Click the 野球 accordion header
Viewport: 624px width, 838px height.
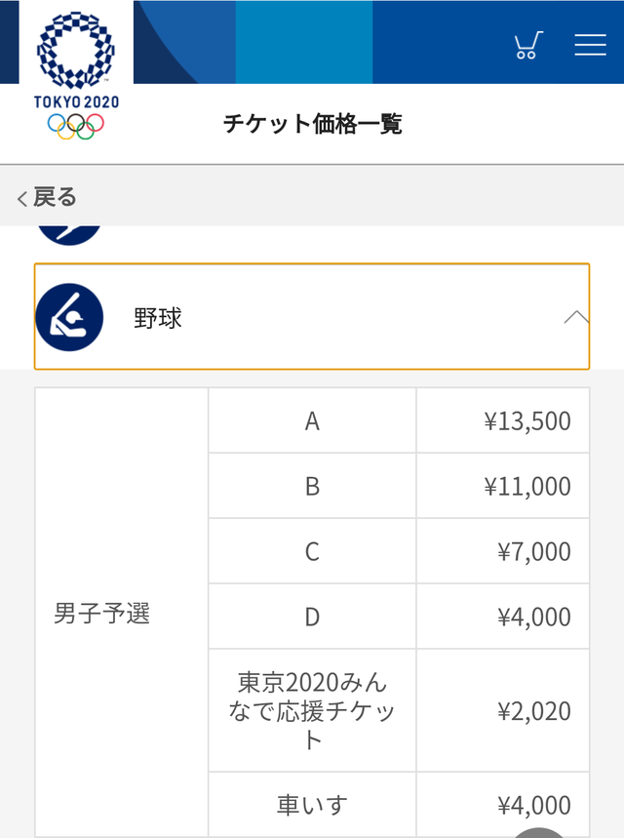pos(312,316)
